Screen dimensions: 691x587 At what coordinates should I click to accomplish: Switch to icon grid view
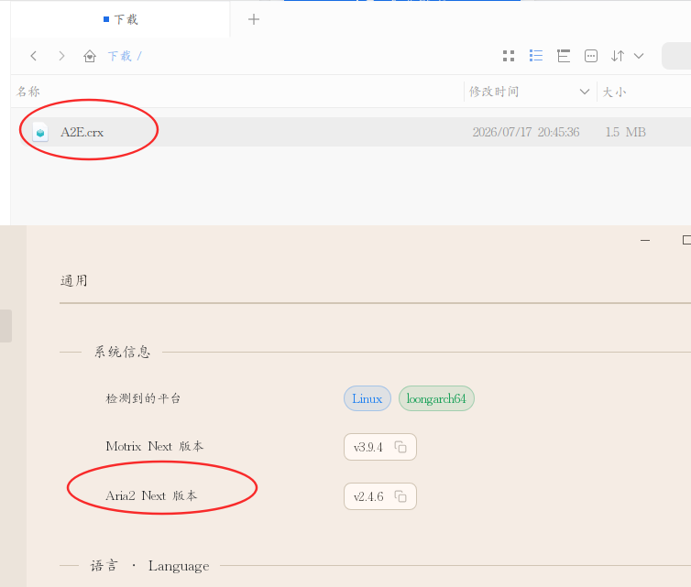point(509,56)
